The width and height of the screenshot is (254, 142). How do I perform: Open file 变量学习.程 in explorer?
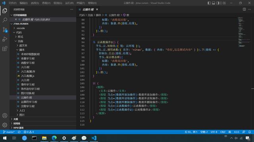[x=43, y=59]
